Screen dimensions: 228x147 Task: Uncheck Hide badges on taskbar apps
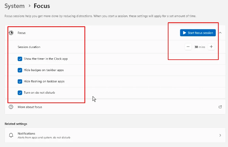point(20,70)
